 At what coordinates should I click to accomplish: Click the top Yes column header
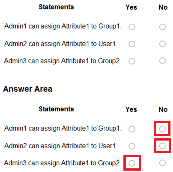point(131,8)
